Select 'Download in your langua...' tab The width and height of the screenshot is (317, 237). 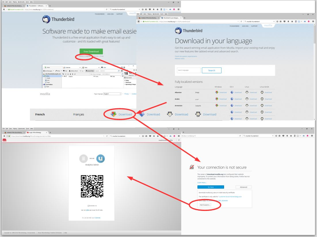pyautogui.click(x=171, y=18)
